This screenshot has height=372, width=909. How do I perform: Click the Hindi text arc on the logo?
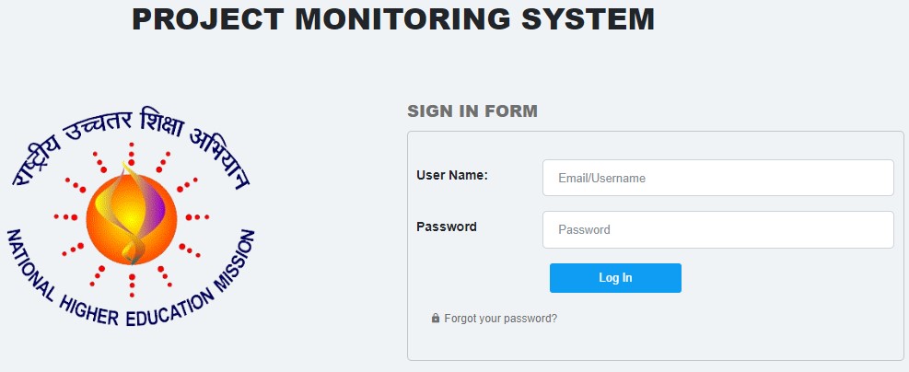pos(129,138)
